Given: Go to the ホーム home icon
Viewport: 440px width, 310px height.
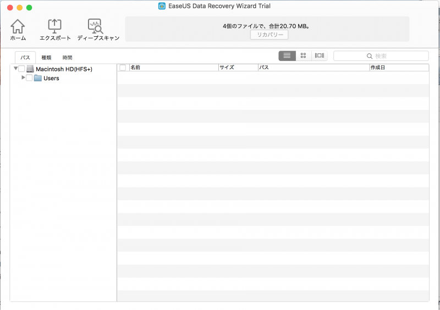Looking at the screenshot, I should pos(18,26).
